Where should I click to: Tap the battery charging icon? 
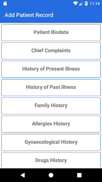86,3
